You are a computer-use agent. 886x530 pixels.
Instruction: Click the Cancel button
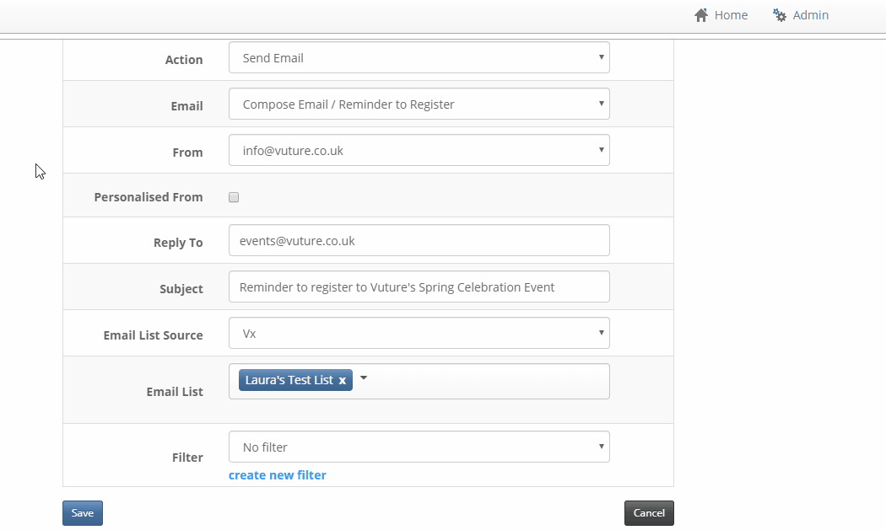click(x=649, y=513)
